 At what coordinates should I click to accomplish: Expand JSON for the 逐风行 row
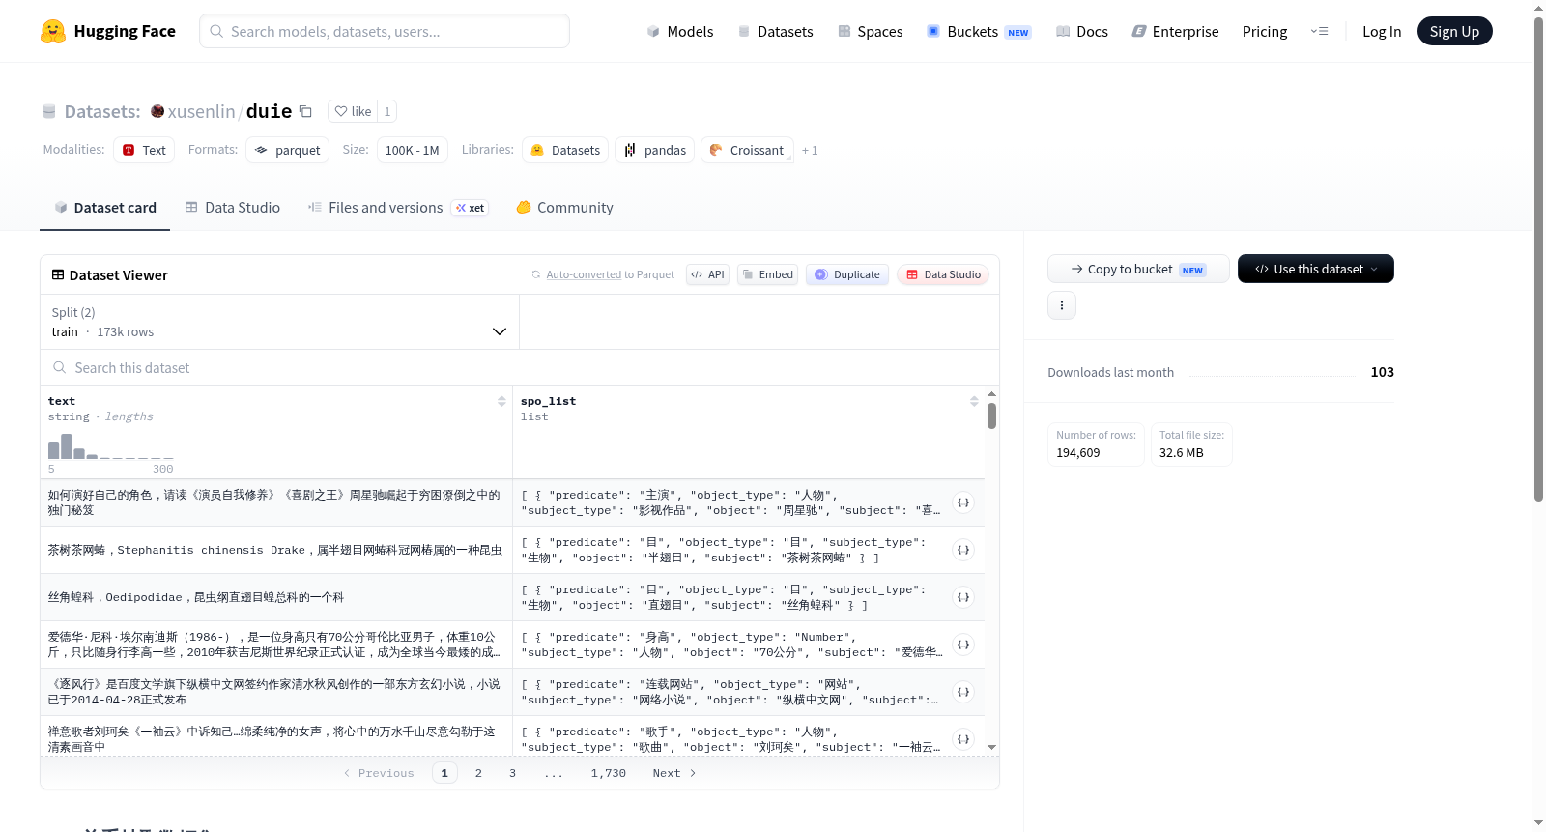(x=963, y=692)
